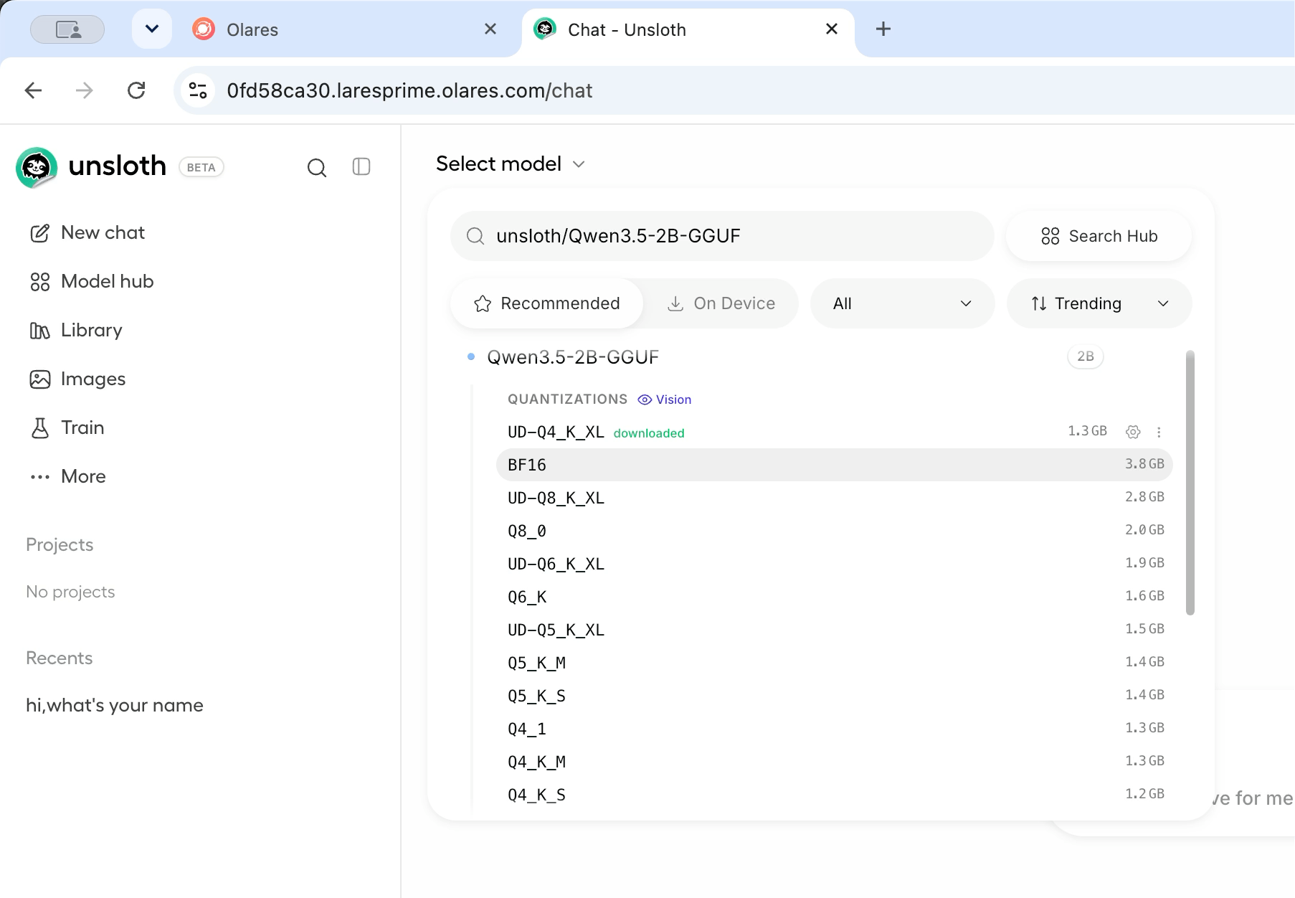
Task: Click the Search Hub grid icon
Action: (1050, 236)
